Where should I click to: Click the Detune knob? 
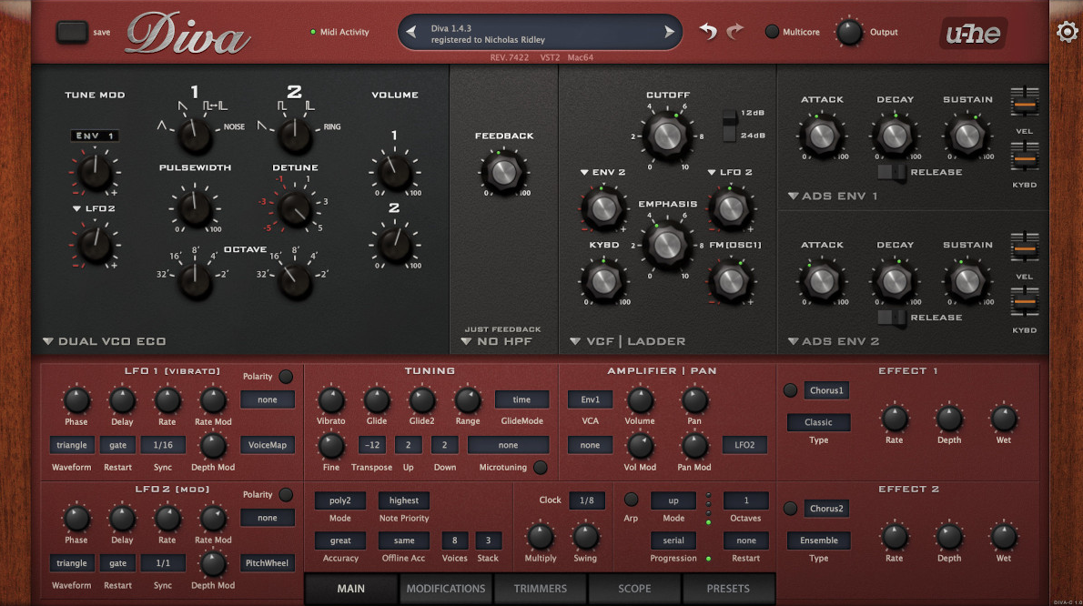click(x=295, y=209)
